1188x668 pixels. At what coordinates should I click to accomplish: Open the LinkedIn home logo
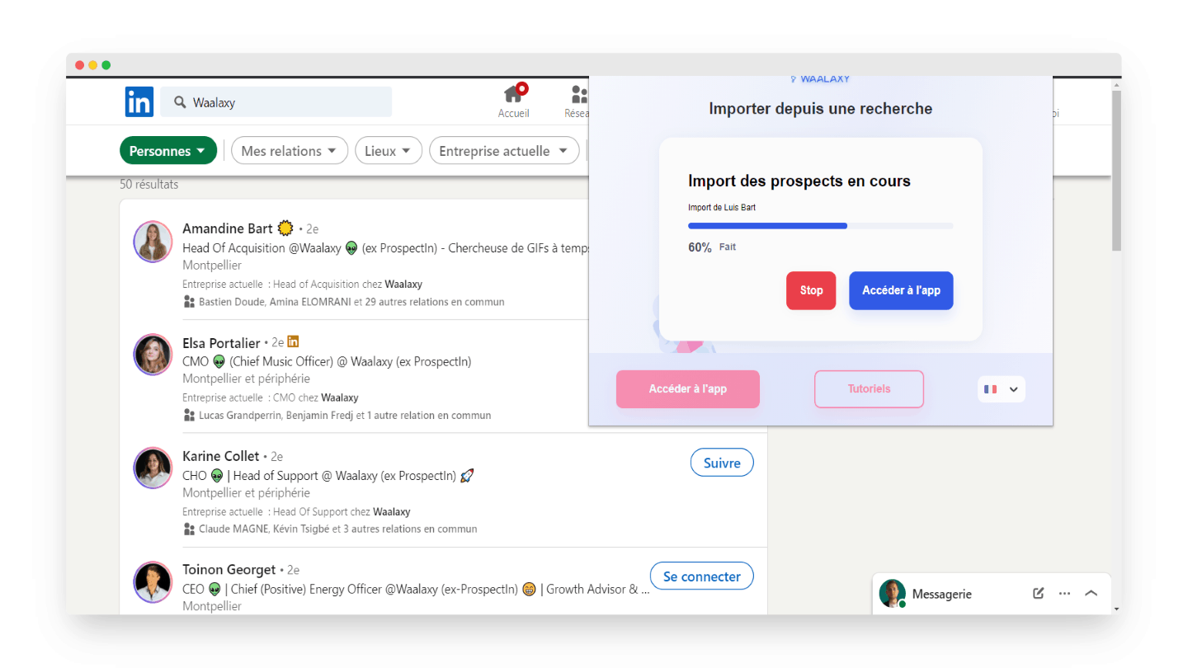pyautogui.click(x=139, y=102)
